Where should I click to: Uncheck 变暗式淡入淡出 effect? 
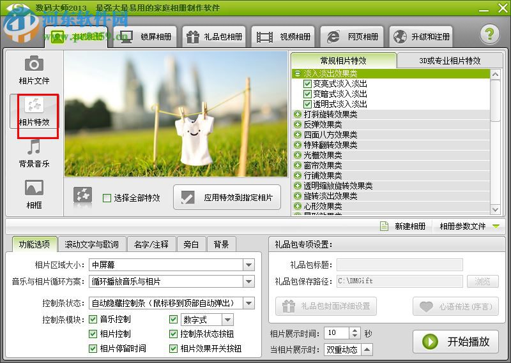(x=307, y=94)
